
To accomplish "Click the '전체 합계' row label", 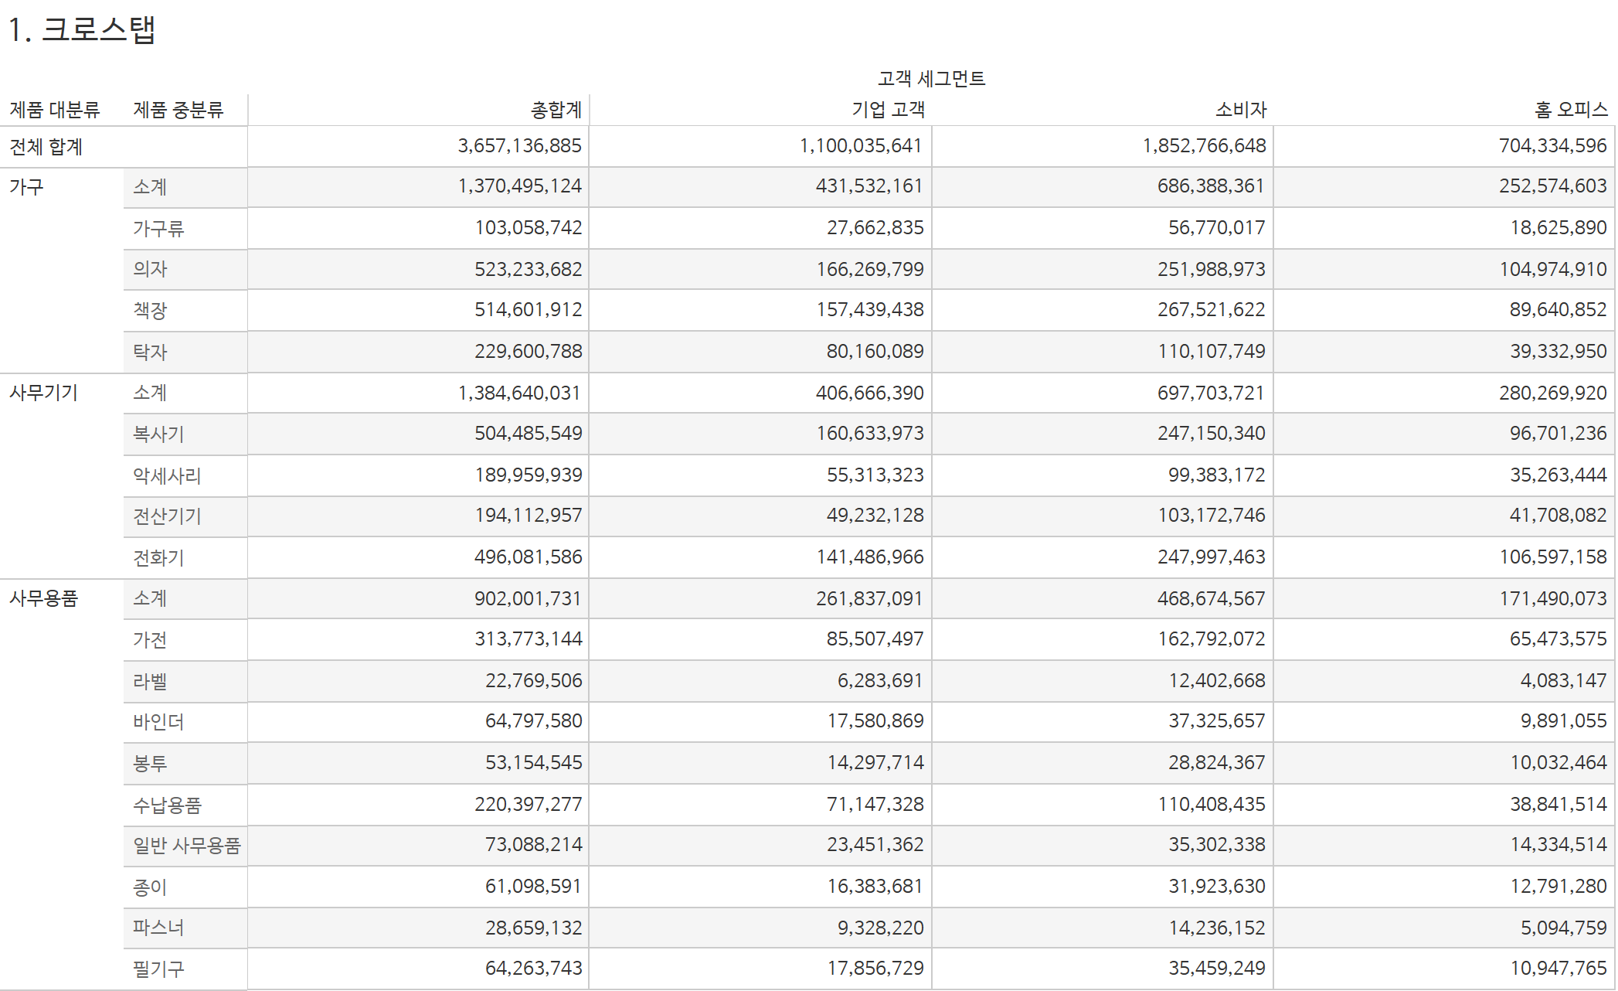I will coord(46,147).
